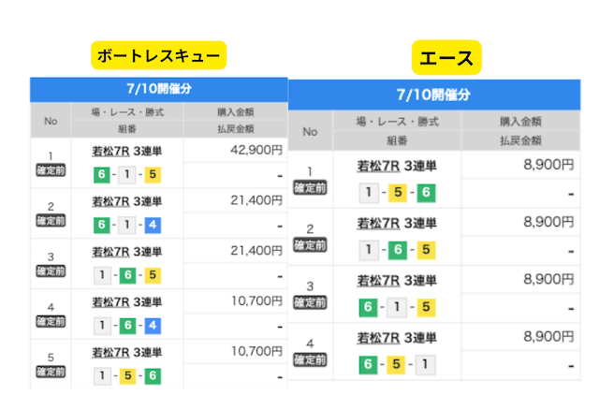Click the 42,900円 purchase amount
599x410 pixels.
(255, 150)
